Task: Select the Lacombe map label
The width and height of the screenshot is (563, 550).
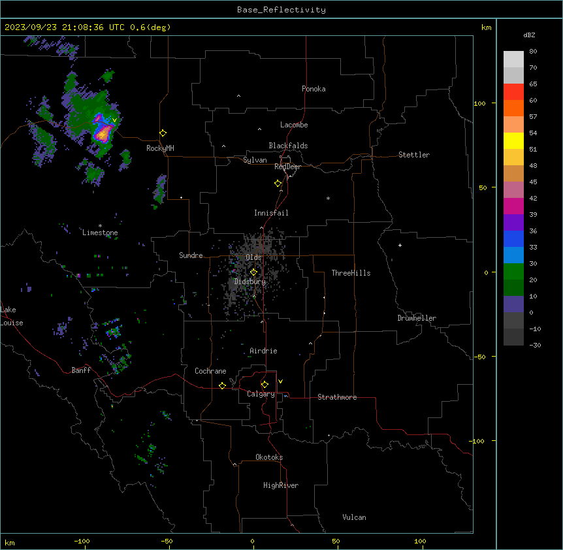Action: (294, 125)
